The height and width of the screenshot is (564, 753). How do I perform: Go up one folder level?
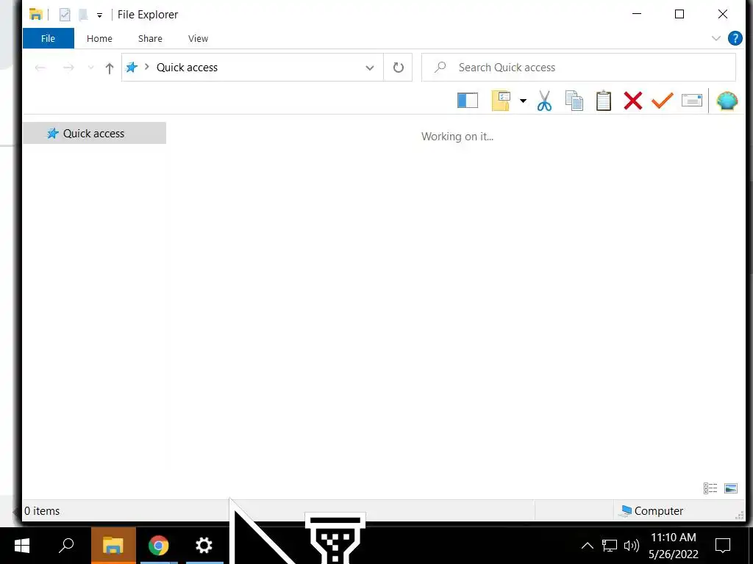point(110,68)
